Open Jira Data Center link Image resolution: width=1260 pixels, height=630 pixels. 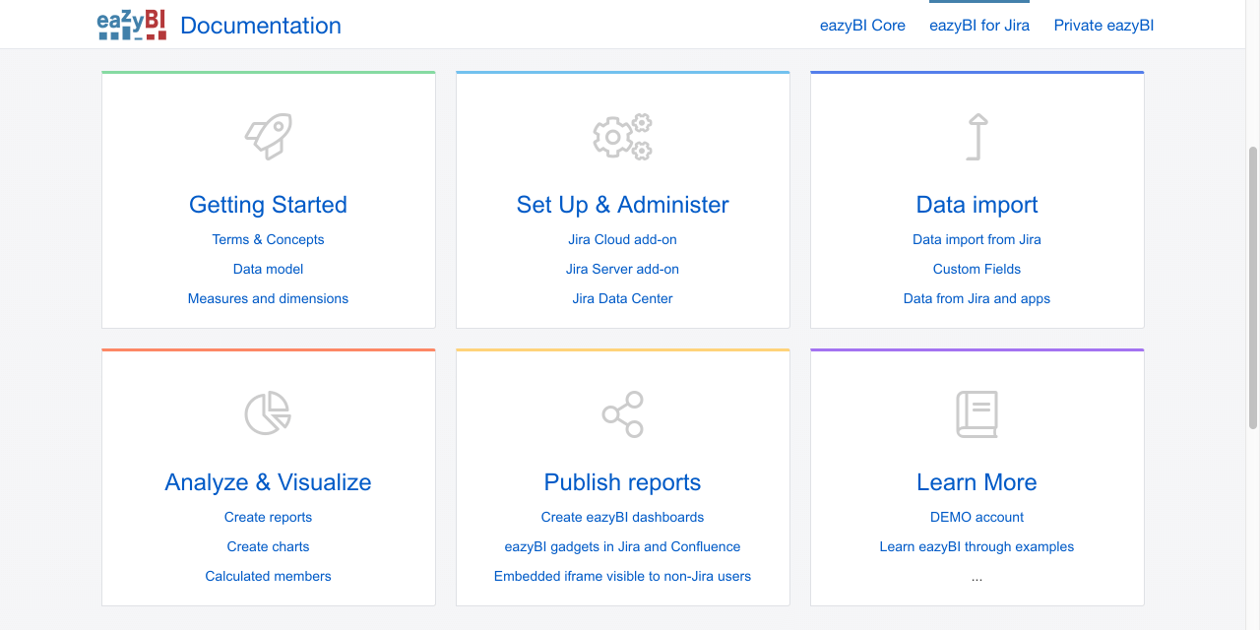tap(622, 298)
